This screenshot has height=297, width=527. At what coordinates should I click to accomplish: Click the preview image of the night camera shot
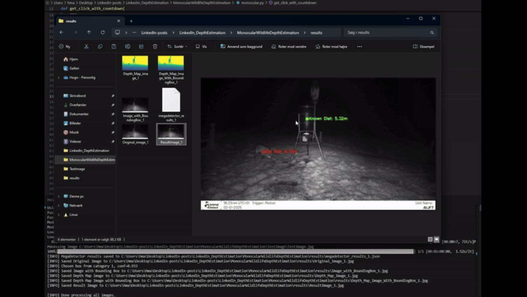pyautogui.click(x=318, y=144)
